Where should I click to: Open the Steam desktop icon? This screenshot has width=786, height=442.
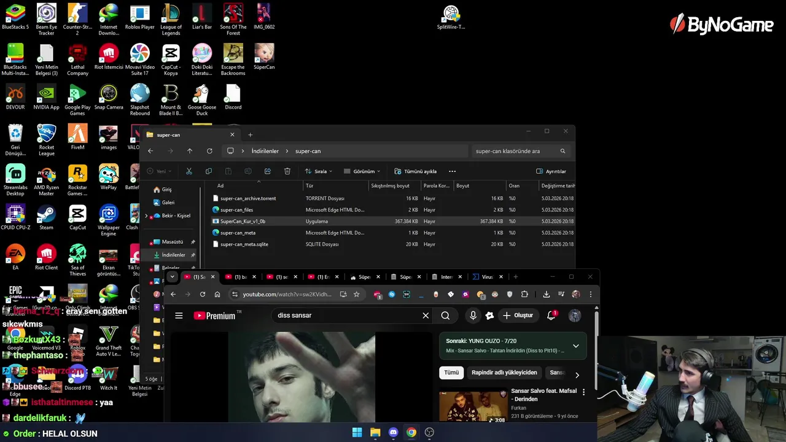pyautogui.click(x=46, y=217)
